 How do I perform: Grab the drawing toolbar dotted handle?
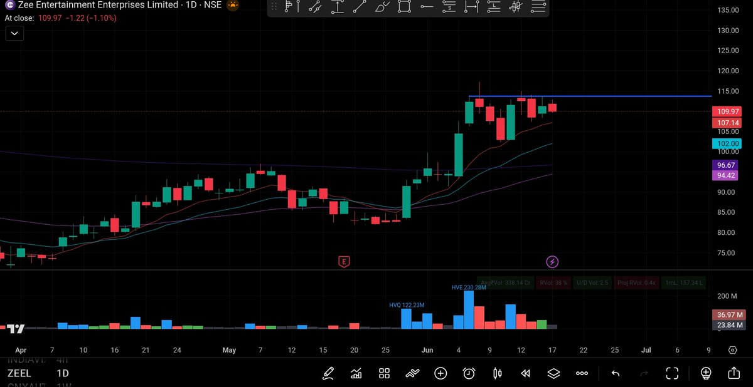(275, 8)
